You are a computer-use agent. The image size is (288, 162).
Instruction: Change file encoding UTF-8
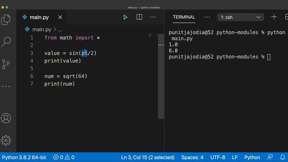(x=218, y=157)
